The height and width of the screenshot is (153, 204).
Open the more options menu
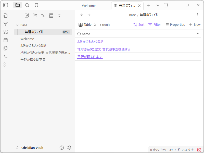coord(198,15)
